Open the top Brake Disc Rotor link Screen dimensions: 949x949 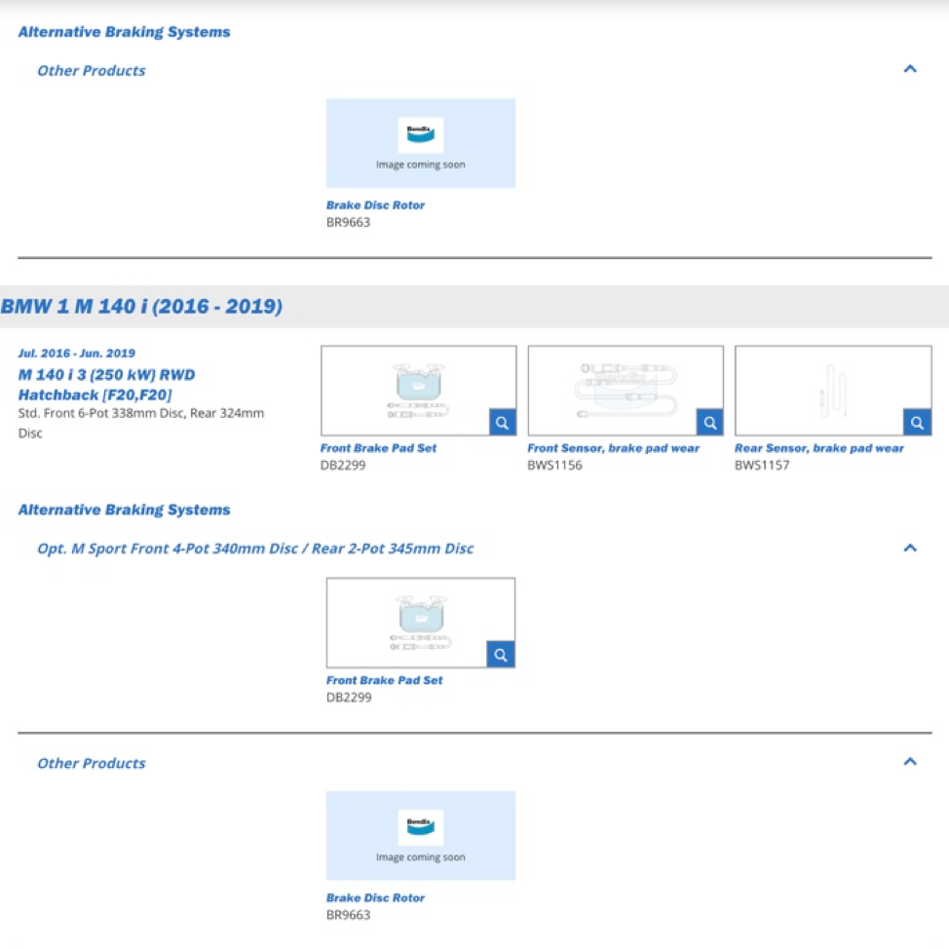(x=375, y=206)
